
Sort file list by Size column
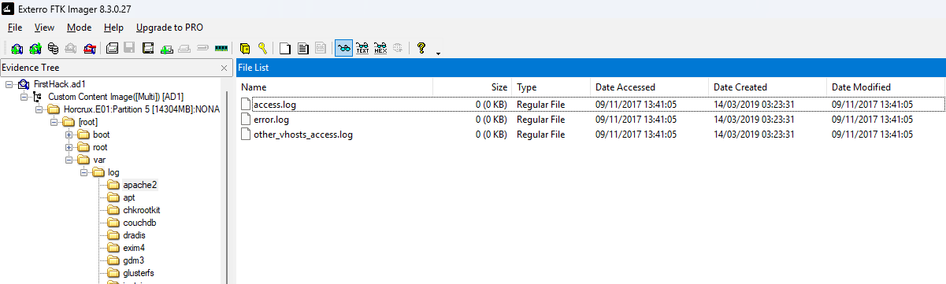473,87
